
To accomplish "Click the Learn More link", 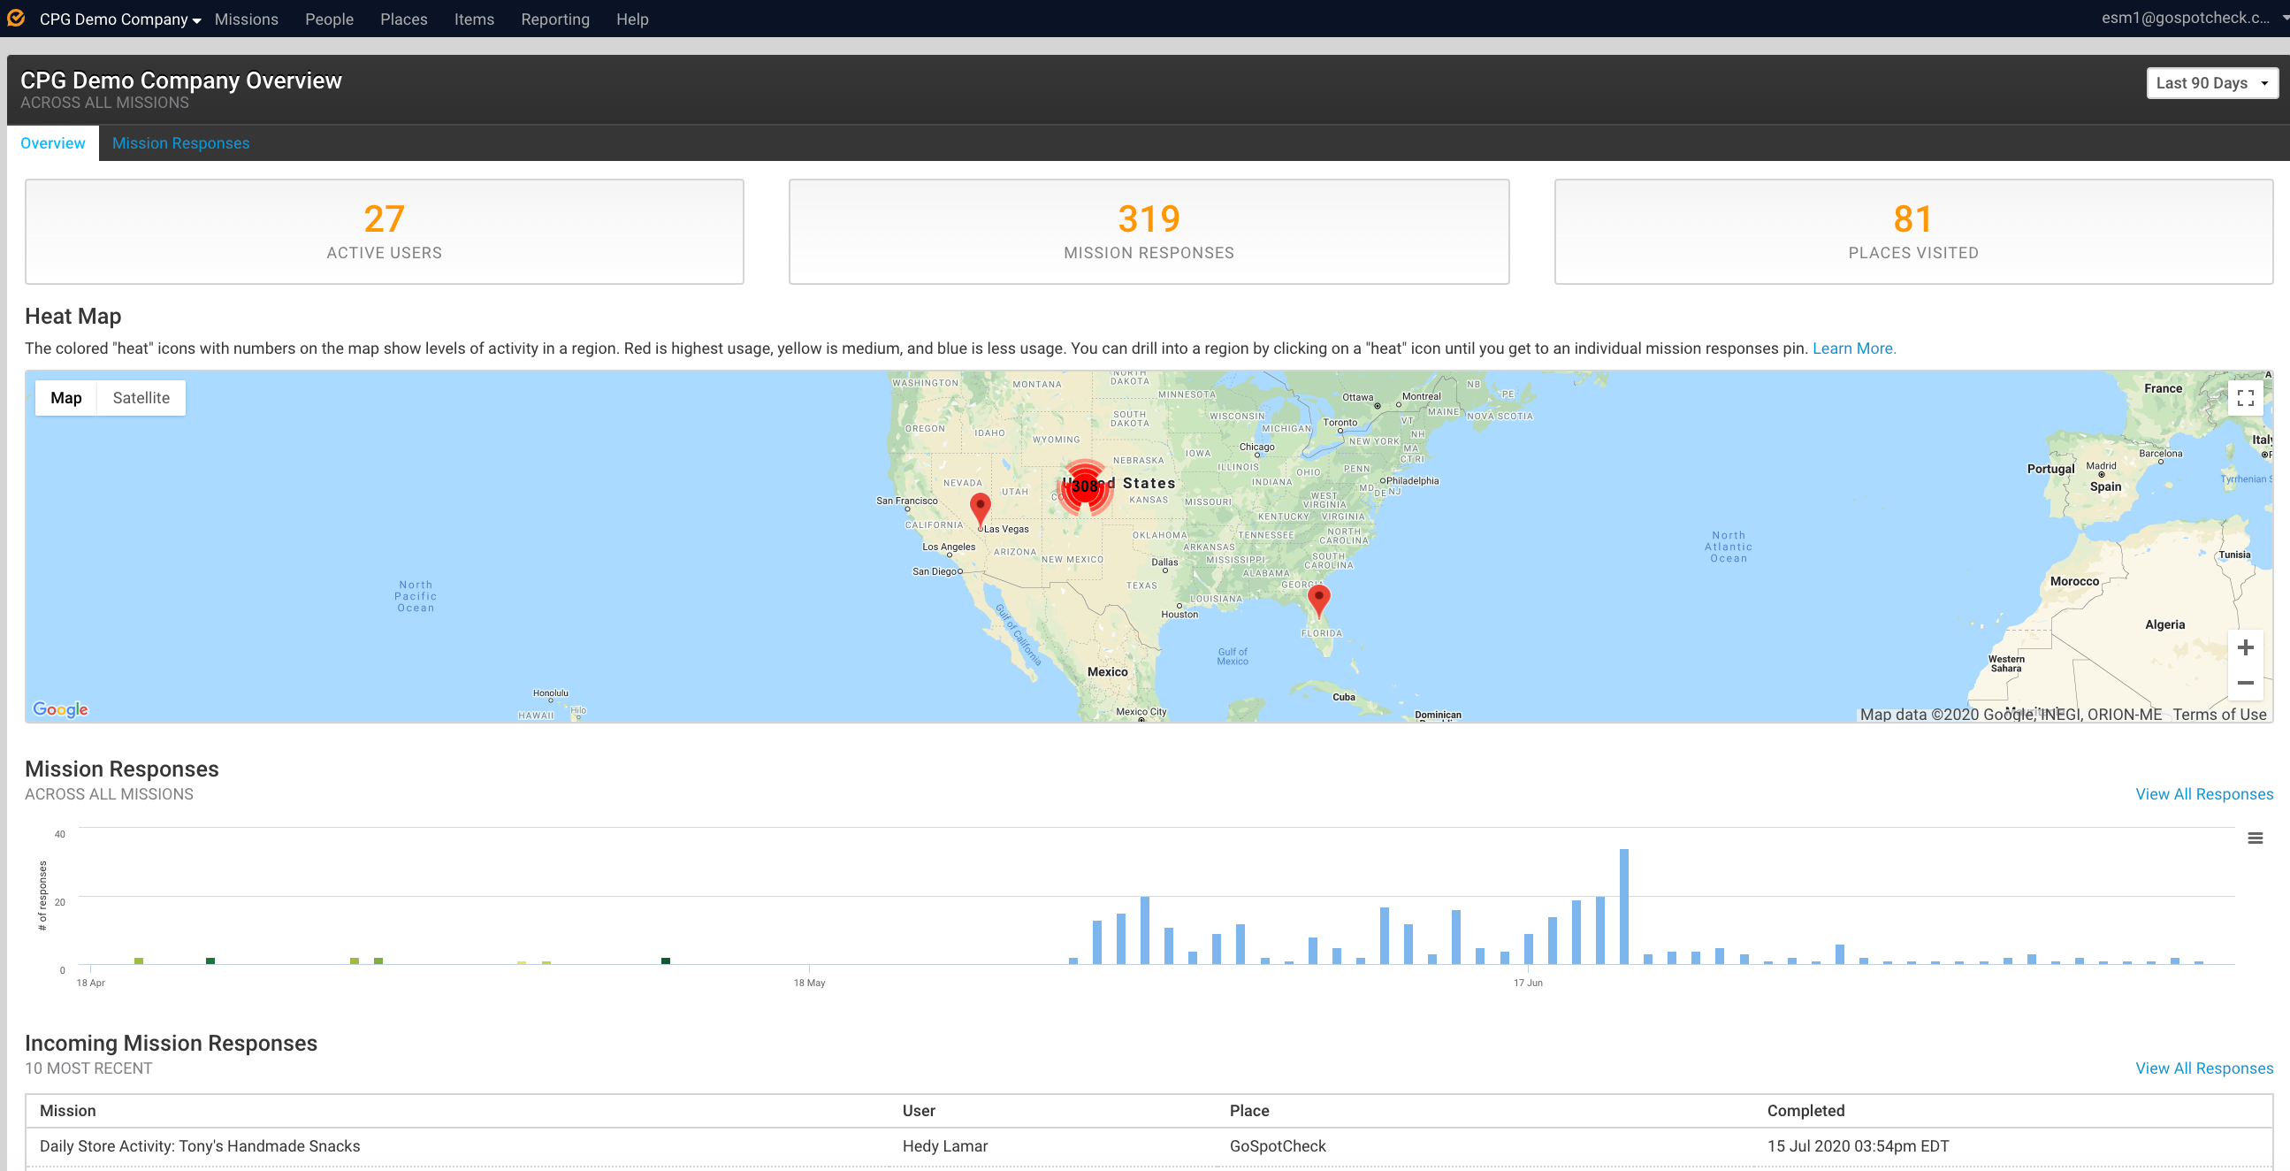I will pos(1853,348).
